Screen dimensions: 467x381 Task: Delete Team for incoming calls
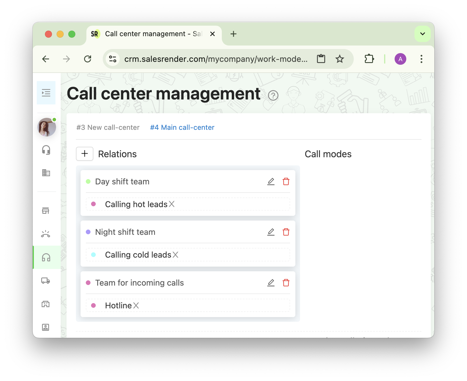(286, 283)
